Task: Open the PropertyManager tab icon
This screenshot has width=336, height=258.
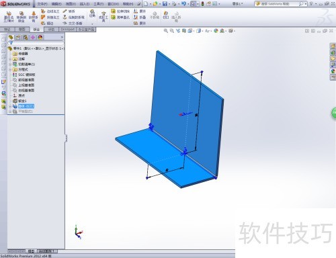Action: (18, 38)
